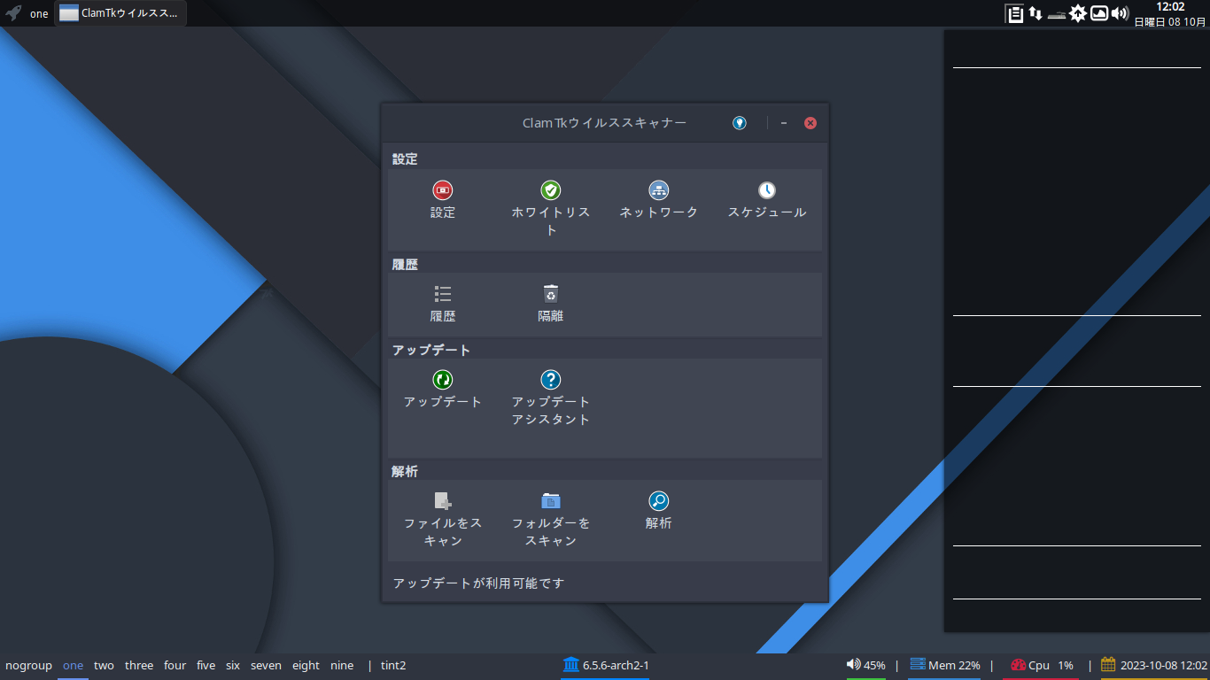
Task: Switch to workspace 'eight' in bottom bar
Action: click(306, 666)
